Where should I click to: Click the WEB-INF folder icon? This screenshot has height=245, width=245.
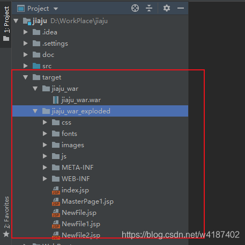56,179
